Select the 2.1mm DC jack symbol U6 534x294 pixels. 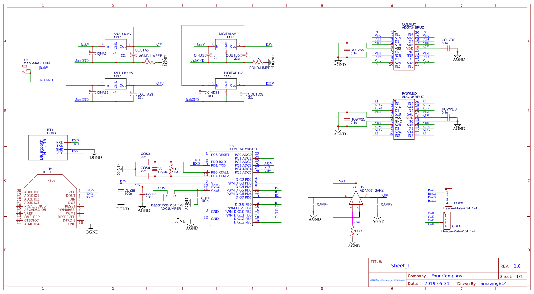tap(26, 72)
